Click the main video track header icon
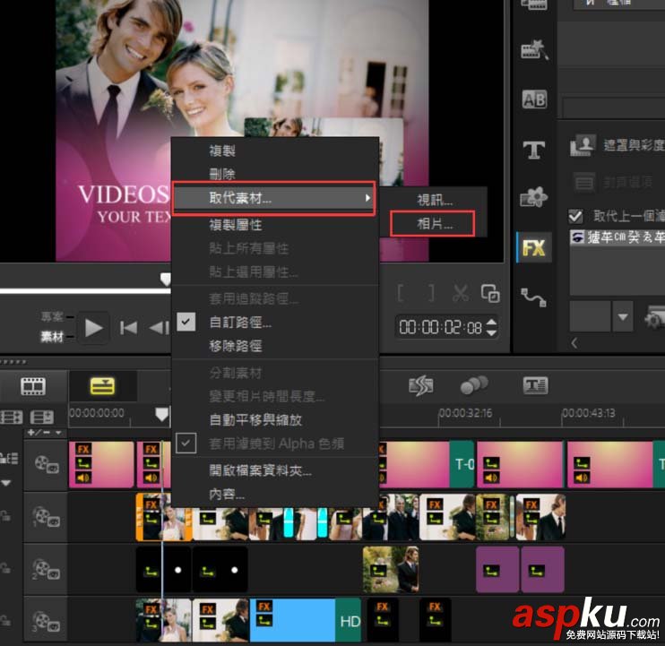The image size is (665, 646). click(x=47, y=464)
